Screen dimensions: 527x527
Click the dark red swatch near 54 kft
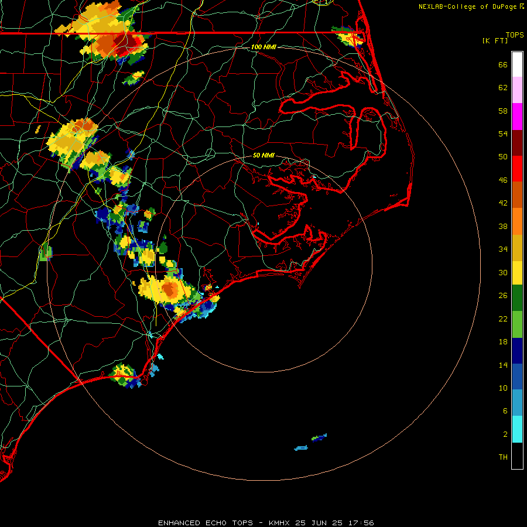tap(517, 143)
